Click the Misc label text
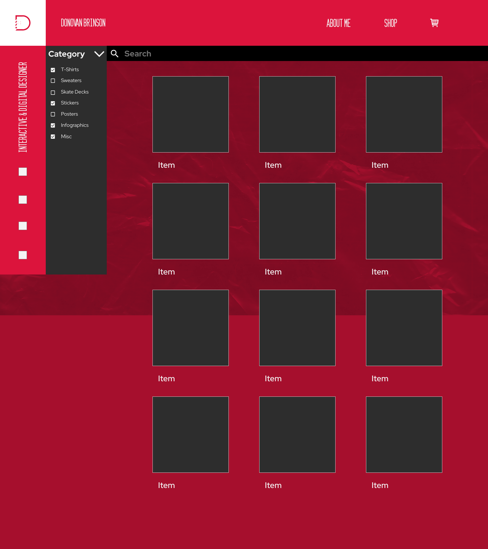Viewport: 488px width, 549px height. click(x=66, y=136)
